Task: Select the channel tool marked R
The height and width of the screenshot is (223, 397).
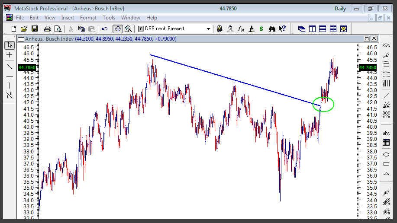Action: (x=386, y=202)
